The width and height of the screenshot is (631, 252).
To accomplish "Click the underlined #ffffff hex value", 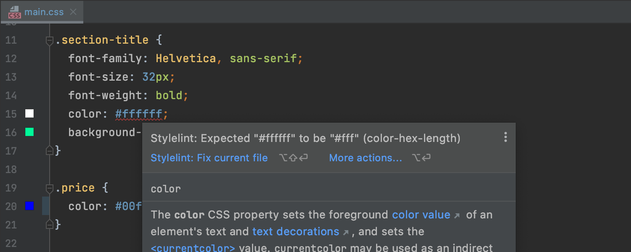I will pyautogui.click(x=139, y=114).
